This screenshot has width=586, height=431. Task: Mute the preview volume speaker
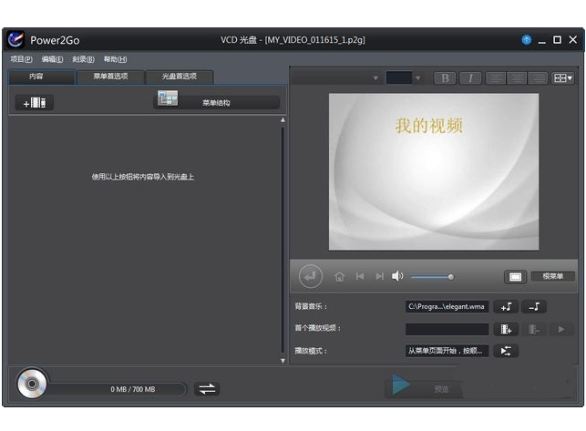[x=397, y=276]
